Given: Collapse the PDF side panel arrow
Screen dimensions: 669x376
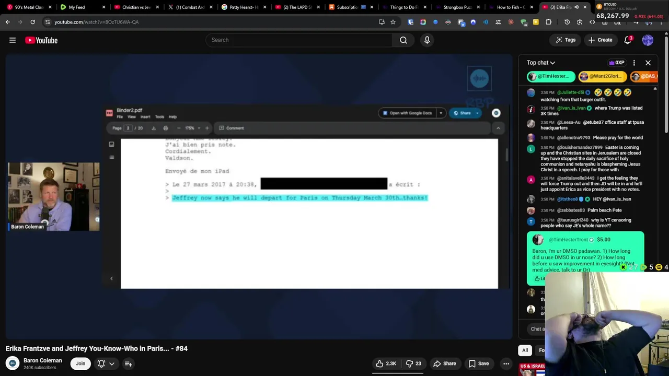Looking at the screenshot, I should [111, 278].
